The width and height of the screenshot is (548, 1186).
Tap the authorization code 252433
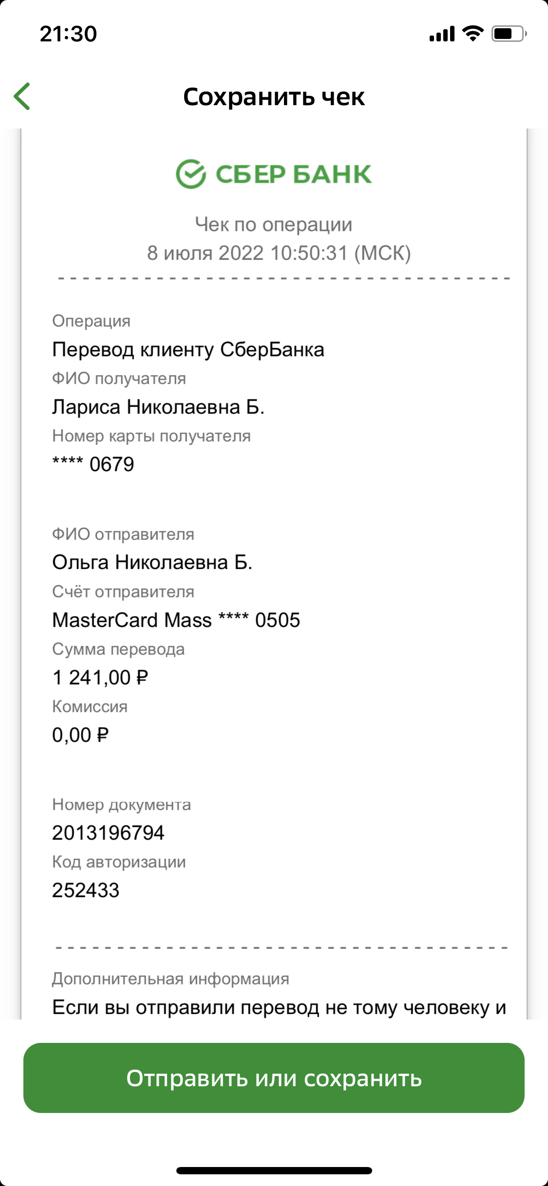[x=86, y=890]
